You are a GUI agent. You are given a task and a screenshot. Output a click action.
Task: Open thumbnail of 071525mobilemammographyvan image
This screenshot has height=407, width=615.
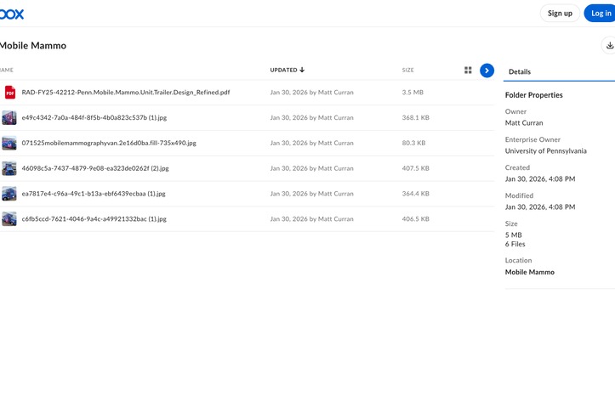pos(9,143)
